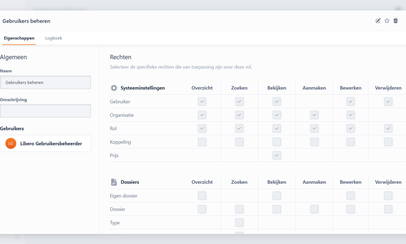Toggle Rol Bewerken checkbox
The width and height of the screenshot is (406, 244).
(351, 129)
